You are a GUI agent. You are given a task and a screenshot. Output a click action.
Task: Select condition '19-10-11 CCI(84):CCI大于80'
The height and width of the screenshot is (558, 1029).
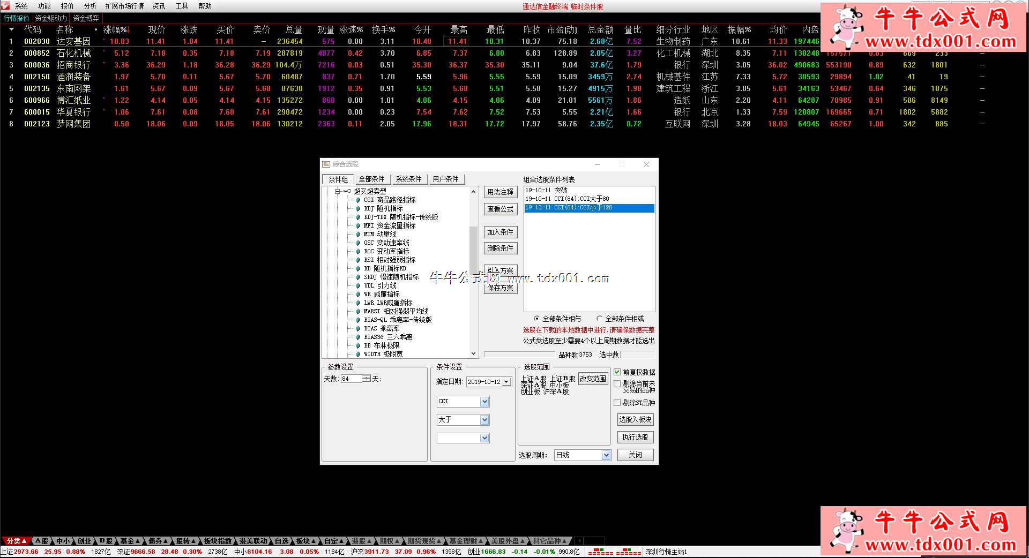click(589, 199)
